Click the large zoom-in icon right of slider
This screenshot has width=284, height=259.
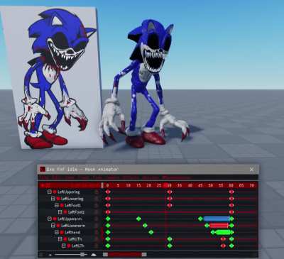(x=94, y=255)
